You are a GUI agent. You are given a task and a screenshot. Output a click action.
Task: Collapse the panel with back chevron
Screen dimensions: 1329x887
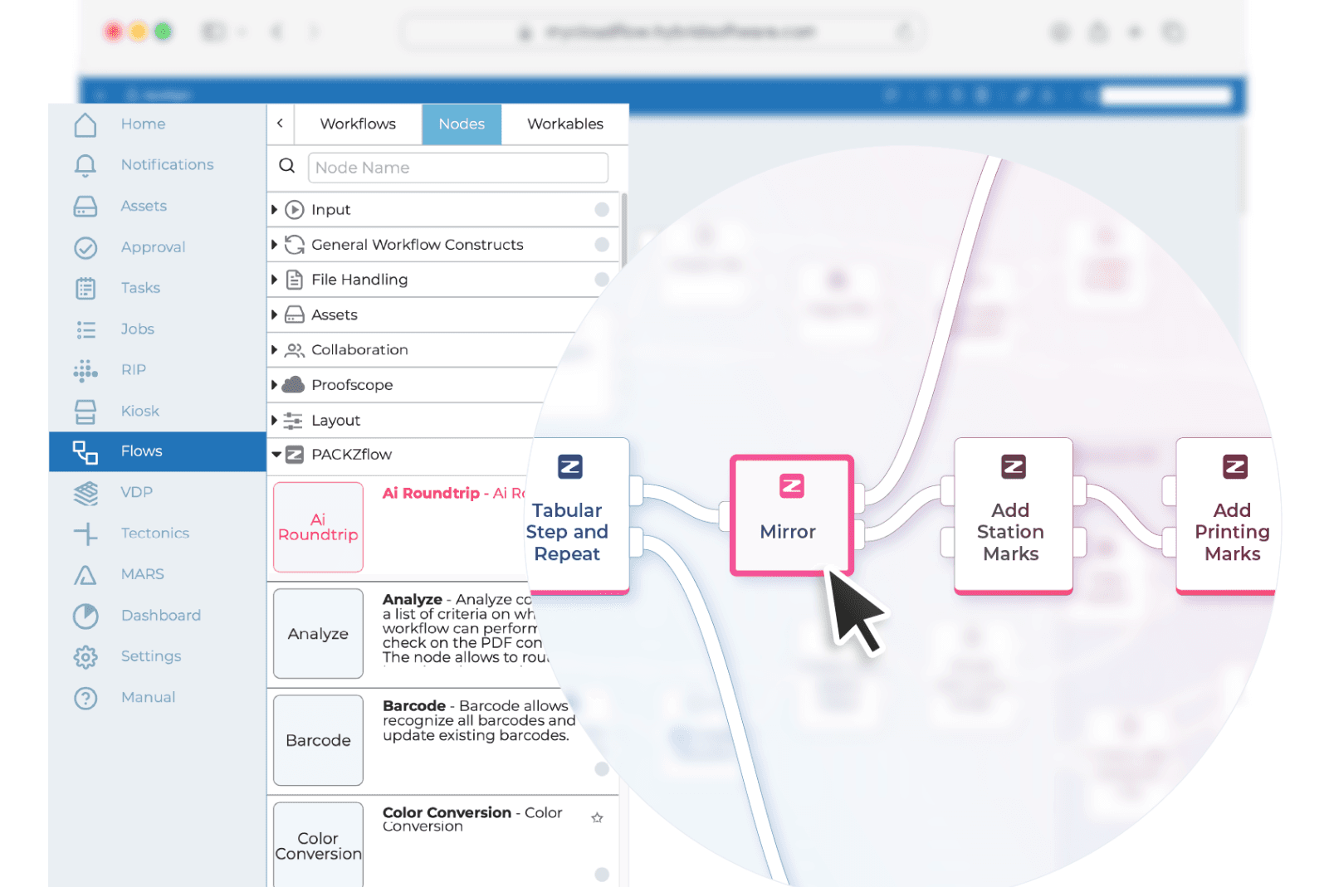(281, 124)
